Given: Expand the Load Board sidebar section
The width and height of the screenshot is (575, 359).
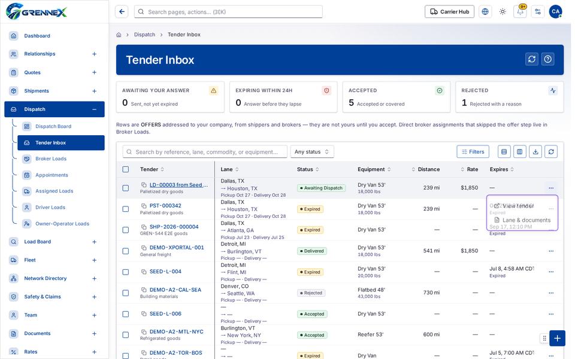Looking at the screenshot, I should (x=94, y=242).
